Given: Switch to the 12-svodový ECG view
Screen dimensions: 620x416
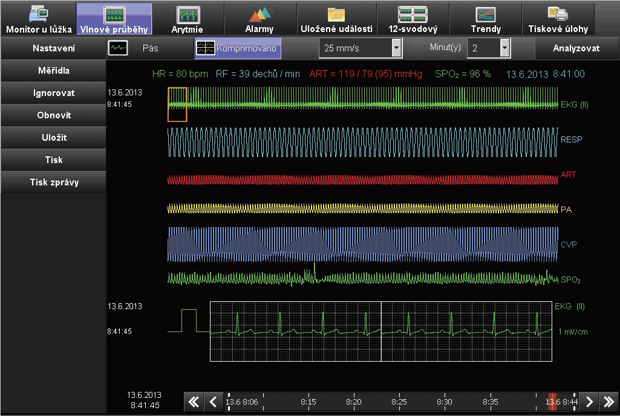Looking at the screenshot, I should (x=413, y=19).
